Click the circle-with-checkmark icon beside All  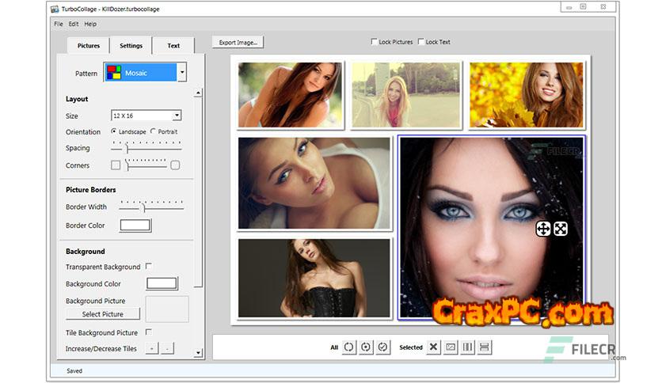click(x=382, y=347)
